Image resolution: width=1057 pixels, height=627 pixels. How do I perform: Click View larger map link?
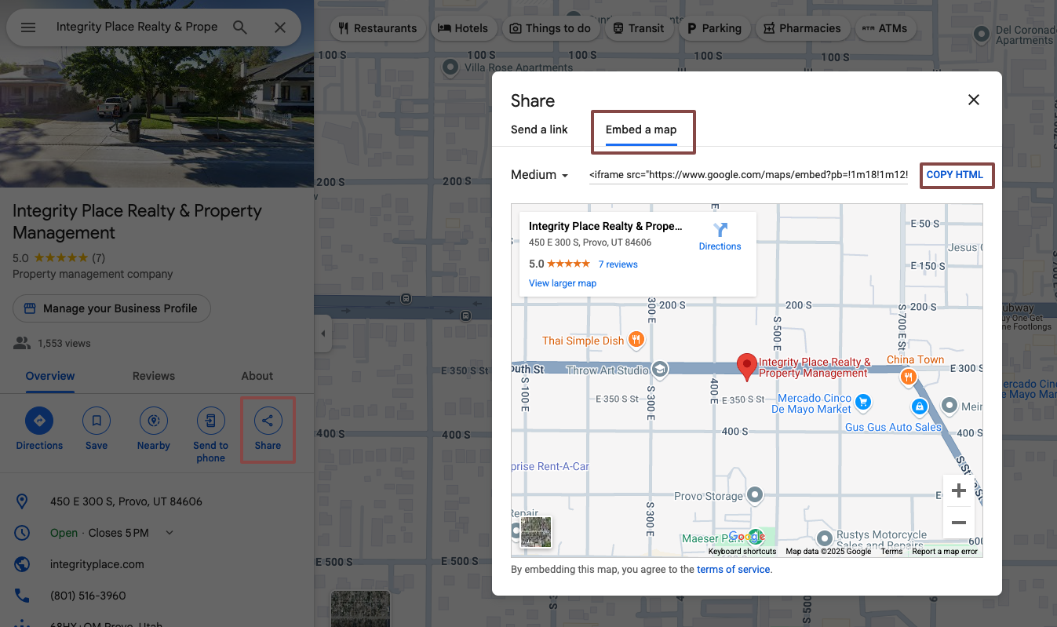(563, 283)
